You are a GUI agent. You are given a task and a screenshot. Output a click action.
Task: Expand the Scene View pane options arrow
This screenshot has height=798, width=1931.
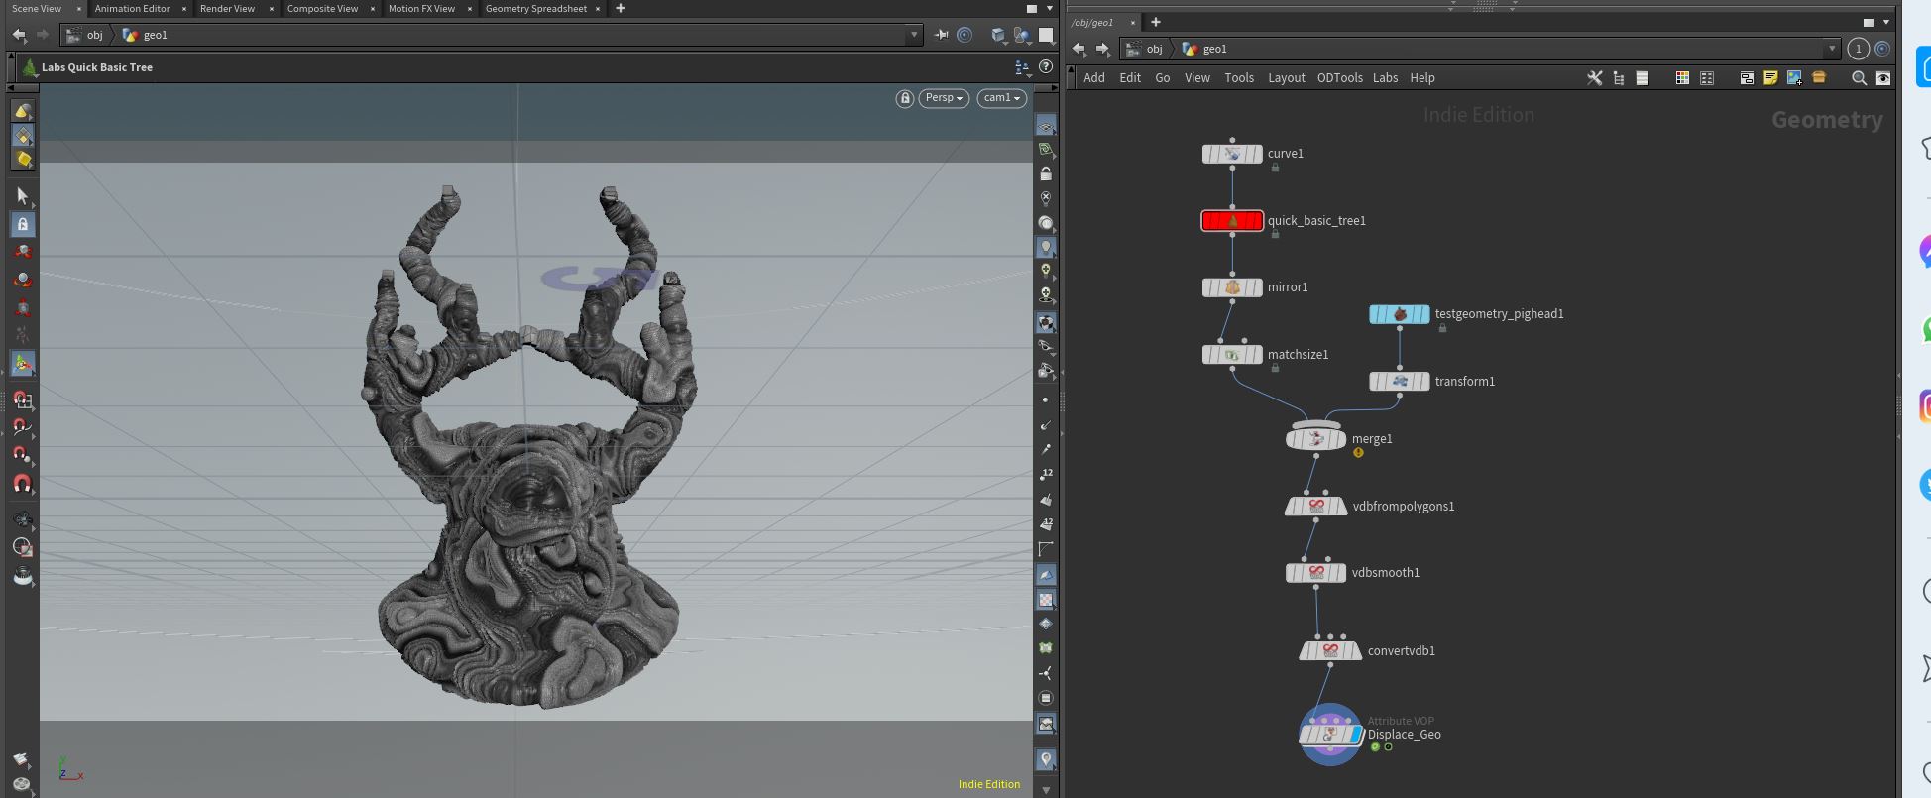point(1050,8)
